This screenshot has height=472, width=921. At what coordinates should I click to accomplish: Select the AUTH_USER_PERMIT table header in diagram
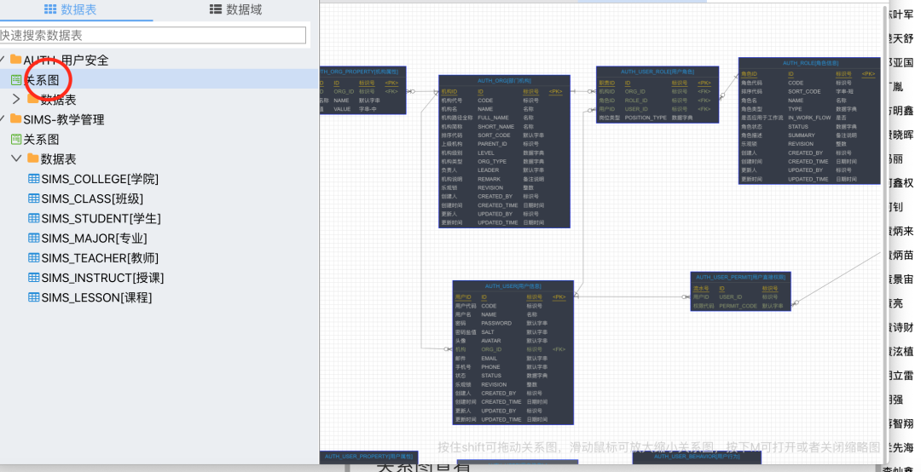click(740, 277)
